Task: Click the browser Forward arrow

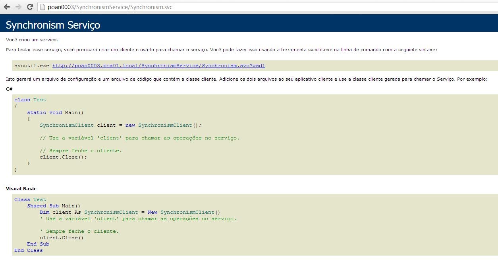Action: 18,7
